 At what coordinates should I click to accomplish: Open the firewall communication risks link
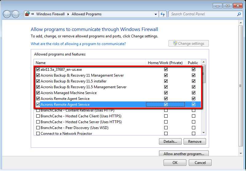pos(78,44)
